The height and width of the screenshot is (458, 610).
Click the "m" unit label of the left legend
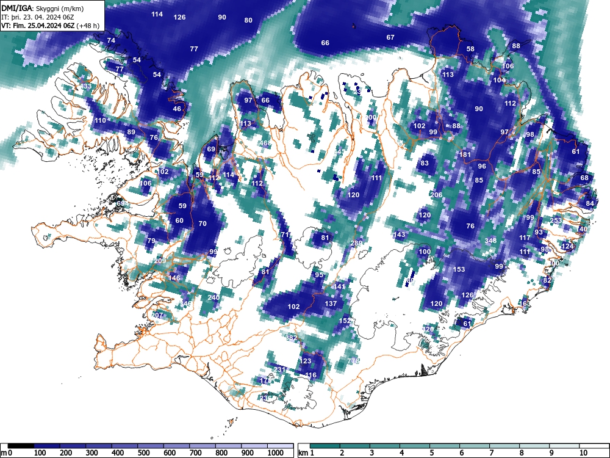click(x=4, y=453)
